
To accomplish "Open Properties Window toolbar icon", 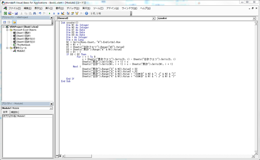I will coord(72,13).
